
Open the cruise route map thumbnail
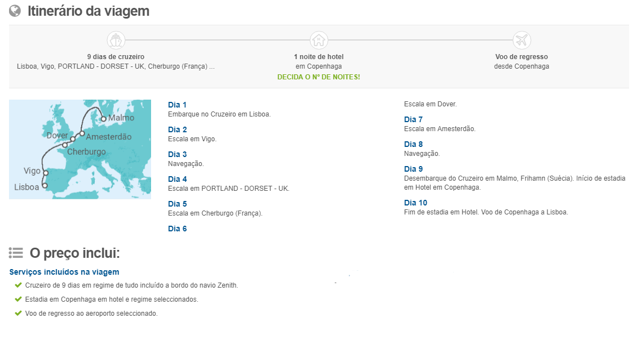point(80,149)
